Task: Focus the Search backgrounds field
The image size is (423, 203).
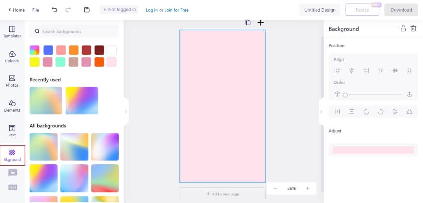Action: coord(74,31)
